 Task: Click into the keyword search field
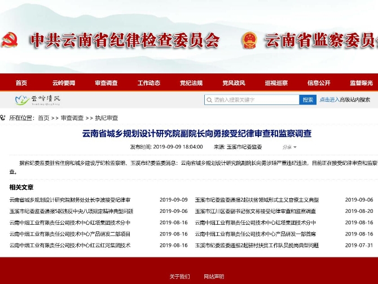(254, 100)
